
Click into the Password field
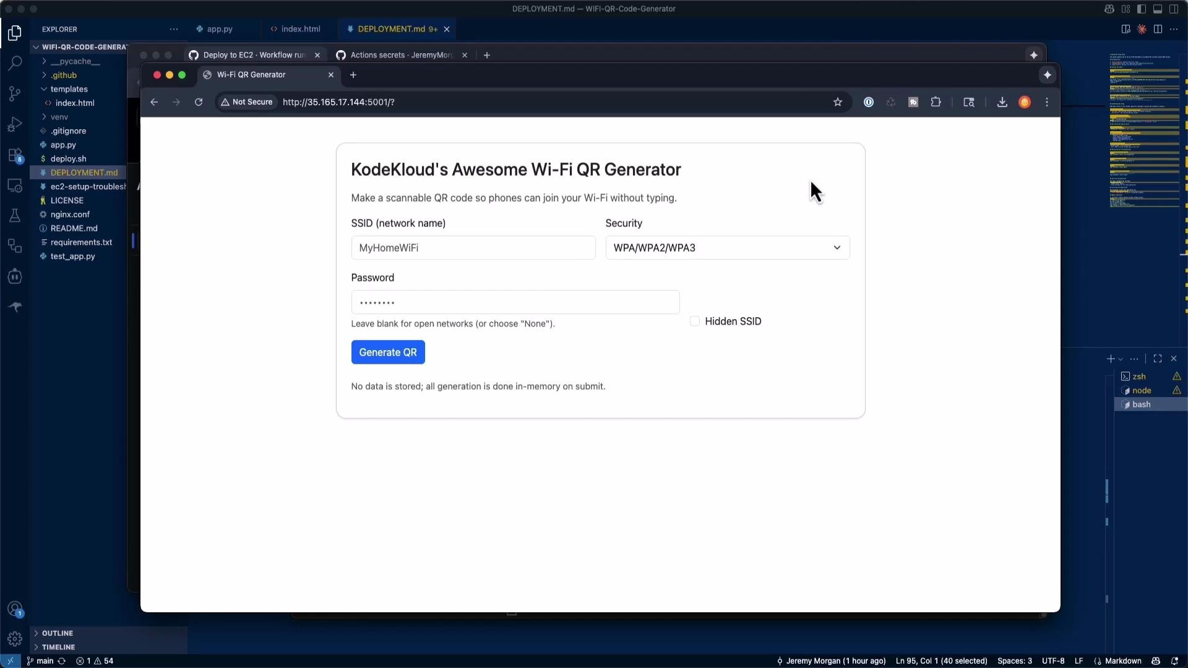[x=515, y=302]
